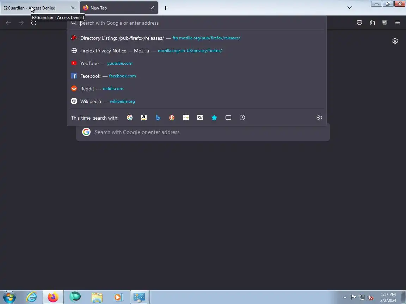Viewport: 406px width, 304px height.
Task: Open the teal round app in taskbar
Action: 75,297
